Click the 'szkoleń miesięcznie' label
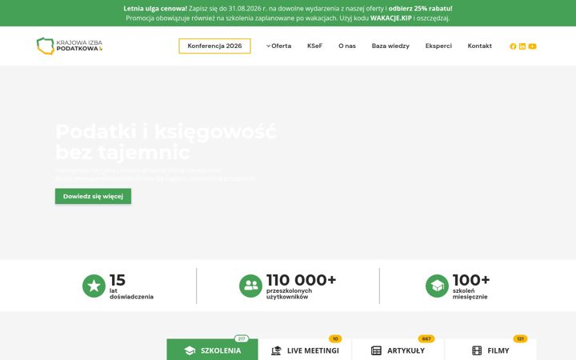 tap(470, 294)
